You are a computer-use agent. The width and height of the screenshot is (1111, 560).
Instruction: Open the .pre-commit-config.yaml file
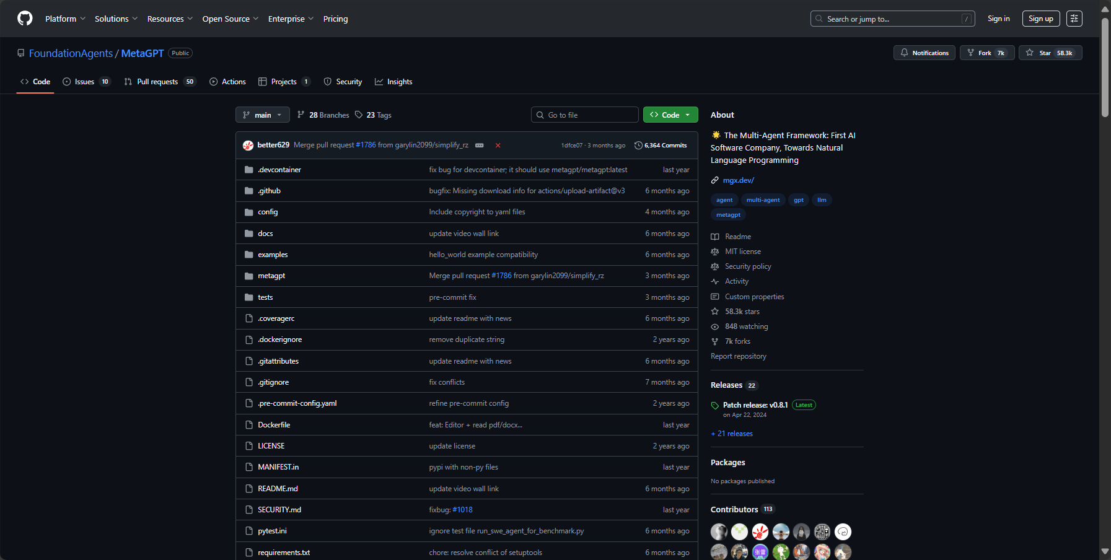(297, 403)
